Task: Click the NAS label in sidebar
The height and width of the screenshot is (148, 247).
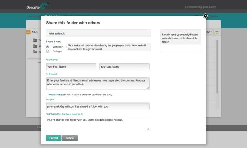Action: point(35,32)
